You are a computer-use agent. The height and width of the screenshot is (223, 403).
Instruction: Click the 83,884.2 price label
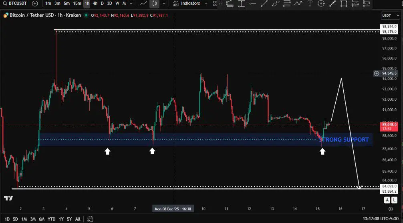pyautogui.click(x=389, y=191)
